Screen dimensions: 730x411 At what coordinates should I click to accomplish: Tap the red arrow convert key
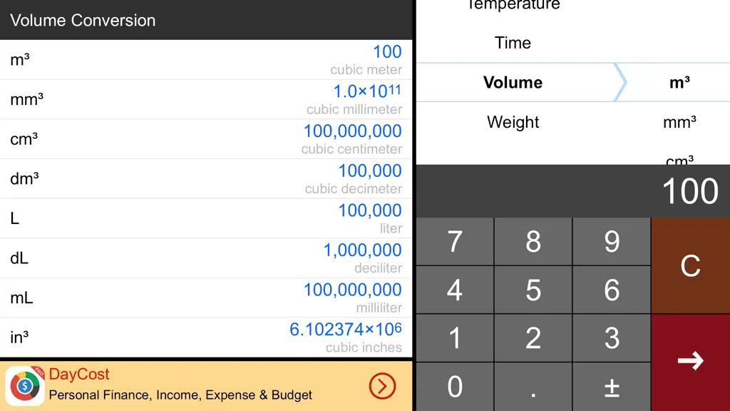click(x=690, y=362)
